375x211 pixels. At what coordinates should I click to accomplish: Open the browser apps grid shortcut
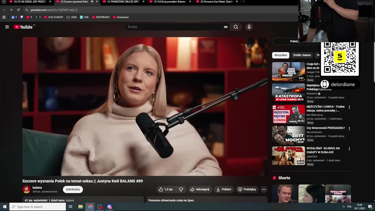4,17
